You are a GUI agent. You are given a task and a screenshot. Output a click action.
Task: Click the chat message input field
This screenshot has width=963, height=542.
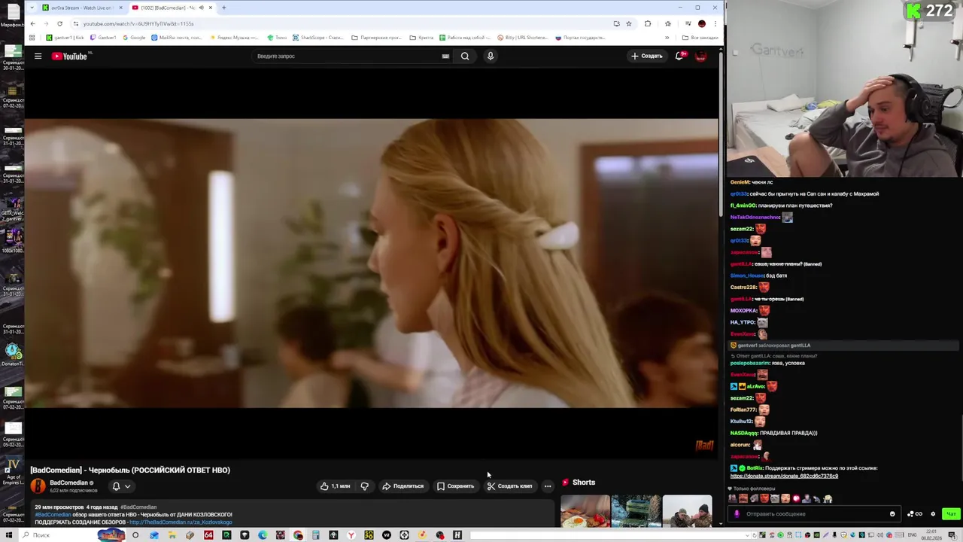coord(813,514)
